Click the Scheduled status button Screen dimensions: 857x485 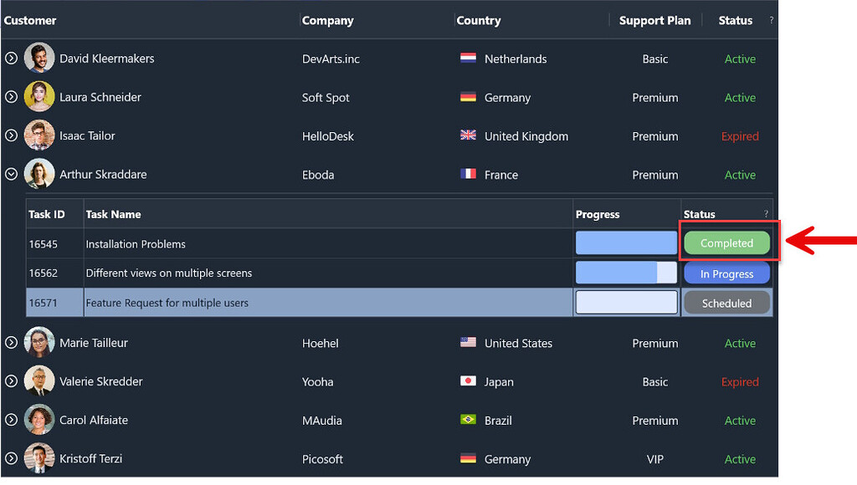(726, 303)
